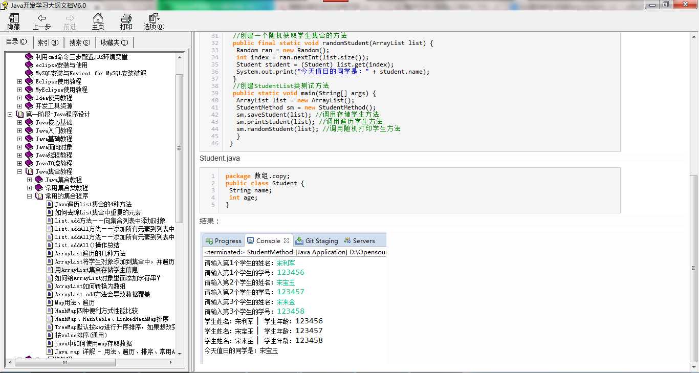
Task: Click page icon of Java遍历list集合的4种方法
Action: tap(50, 204)
